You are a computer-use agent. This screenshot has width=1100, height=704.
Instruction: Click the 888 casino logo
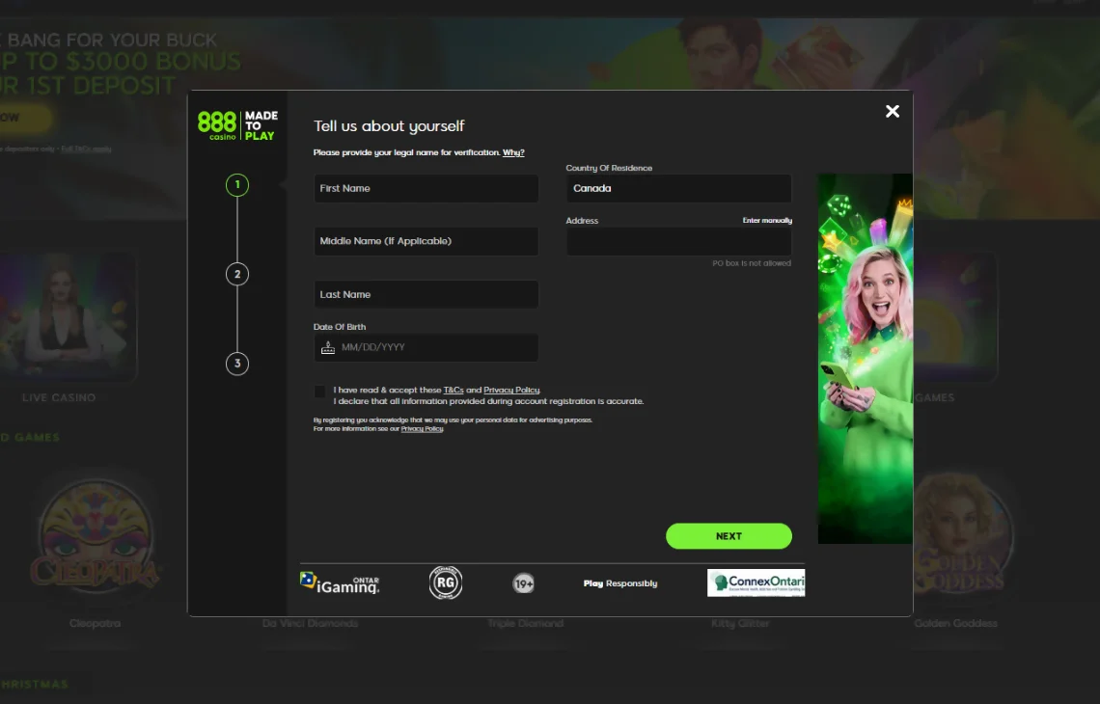tap(237, 125)
